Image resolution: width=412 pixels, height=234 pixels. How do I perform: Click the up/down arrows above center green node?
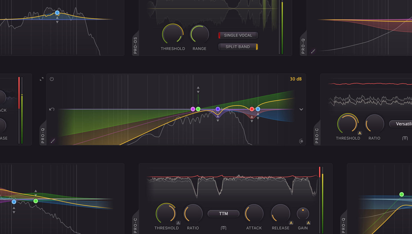tap(198, 90)
